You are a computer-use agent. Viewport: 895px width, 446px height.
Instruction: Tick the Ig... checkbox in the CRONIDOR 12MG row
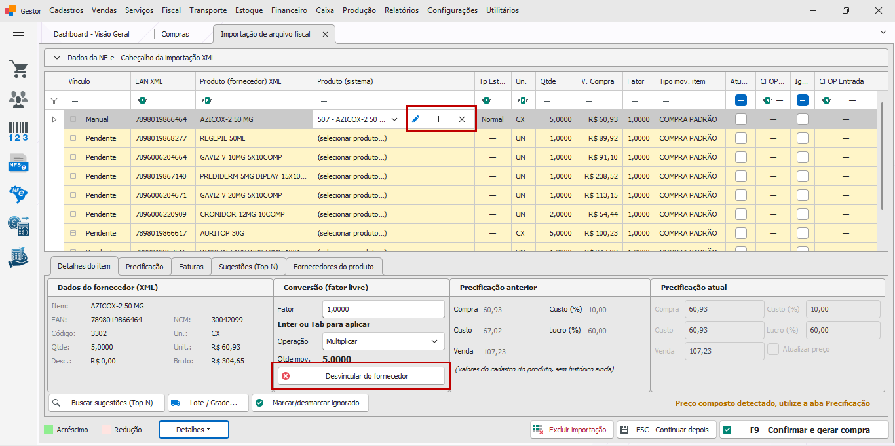point(803,214)
